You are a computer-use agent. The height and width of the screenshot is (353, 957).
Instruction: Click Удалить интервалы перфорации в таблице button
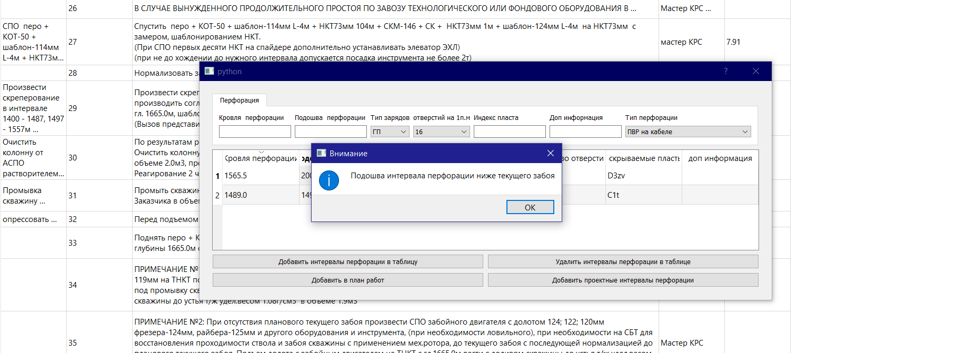pos(623,261)
